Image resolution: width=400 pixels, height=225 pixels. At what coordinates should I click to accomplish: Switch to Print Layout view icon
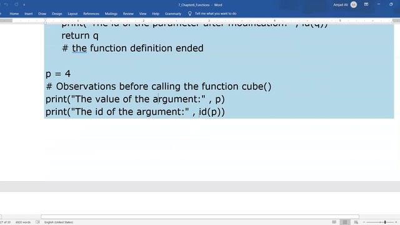pyautogui.click(x=345, y=222)
